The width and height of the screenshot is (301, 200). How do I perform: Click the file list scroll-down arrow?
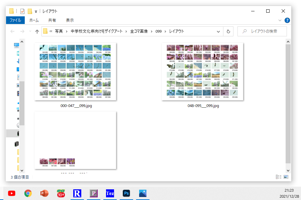point(288,171)
